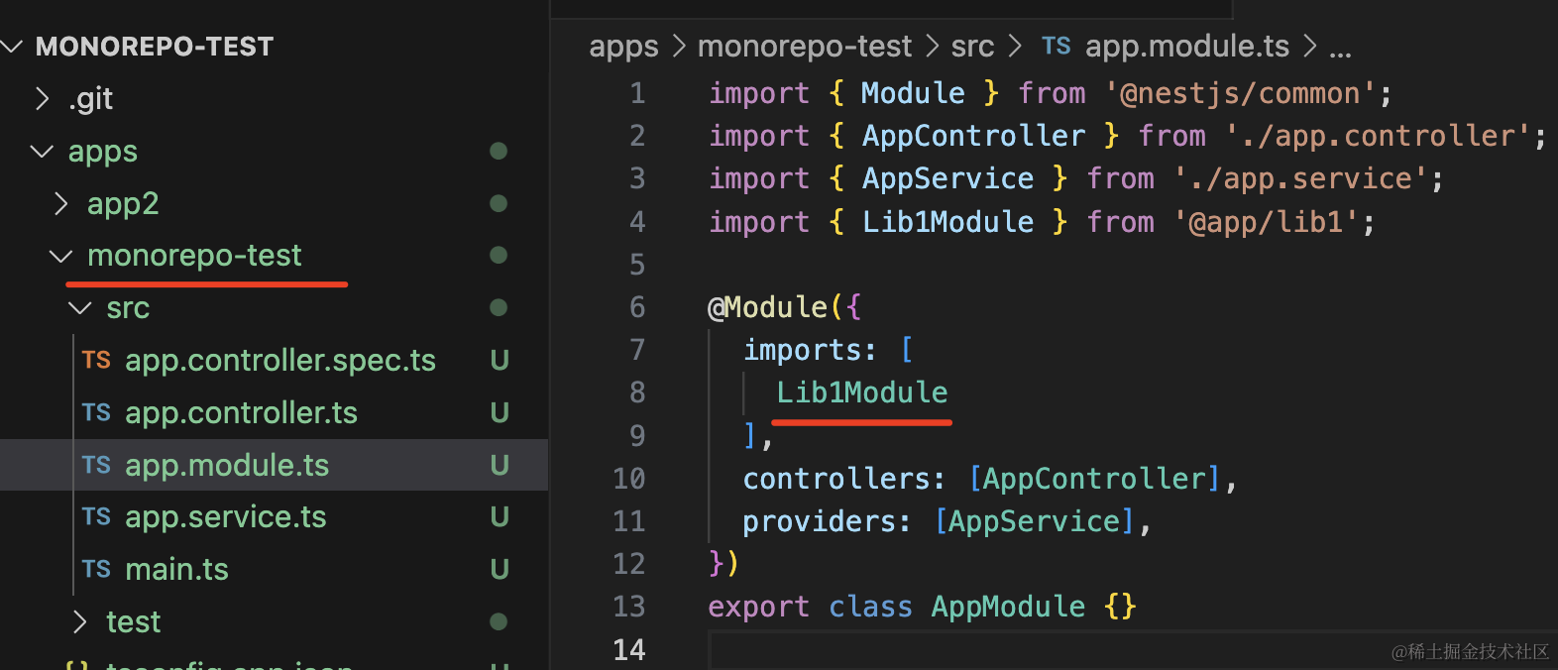Click TS icon beside main.ts
The width and height of the screenshot is (1558, 670).
[x=96, y=569]
